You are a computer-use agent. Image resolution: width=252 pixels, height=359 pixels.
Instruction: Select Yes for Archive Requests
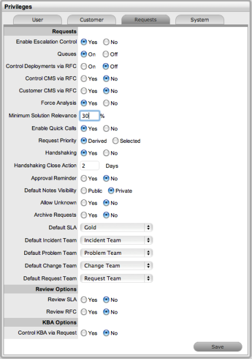point(84,215)
